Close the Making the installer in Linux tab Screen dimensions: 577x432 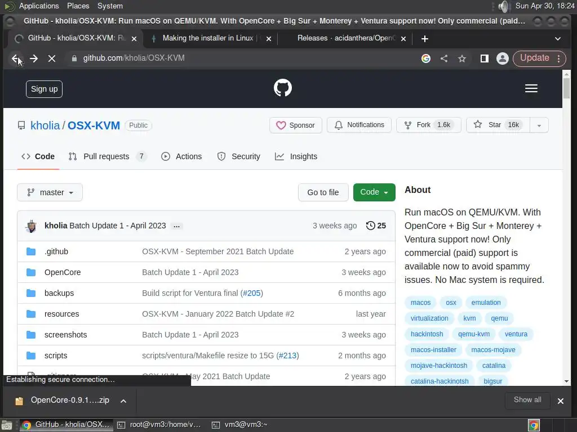click(269, 39)
